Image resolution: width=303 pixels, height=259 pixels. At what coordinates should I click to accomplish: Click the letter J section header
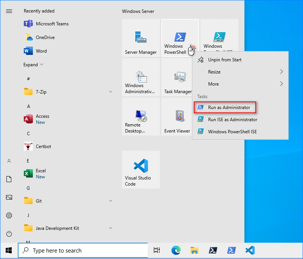point(28,215)
